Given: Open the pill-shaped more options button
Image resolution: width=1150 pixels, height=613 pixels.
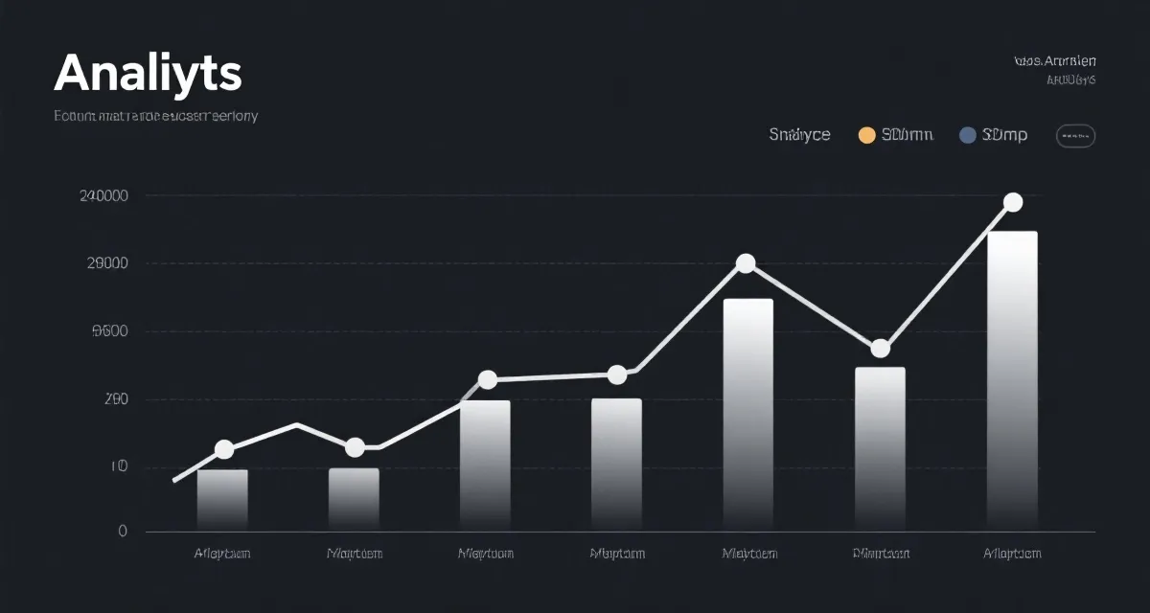Looking at the screenshot, I should click(x=1075, y=136).
